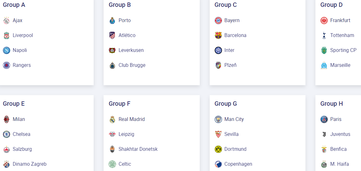Image resolution: width=361 pixels, height=171 pixels.
Task: Click the Juventus logo icon
Action: pos(324,134)
